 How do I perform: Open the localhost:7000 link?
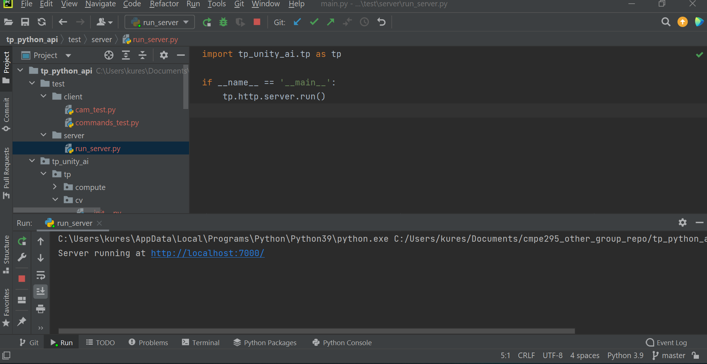(207, 253)
